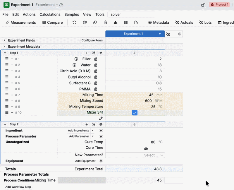Toggle the Actuals visibility button
Screen dimensions: 234x190
[x=184, y=23]
